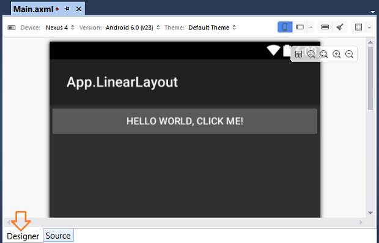Click the vertical scrollbar down arrow

(x=370, y=213)
